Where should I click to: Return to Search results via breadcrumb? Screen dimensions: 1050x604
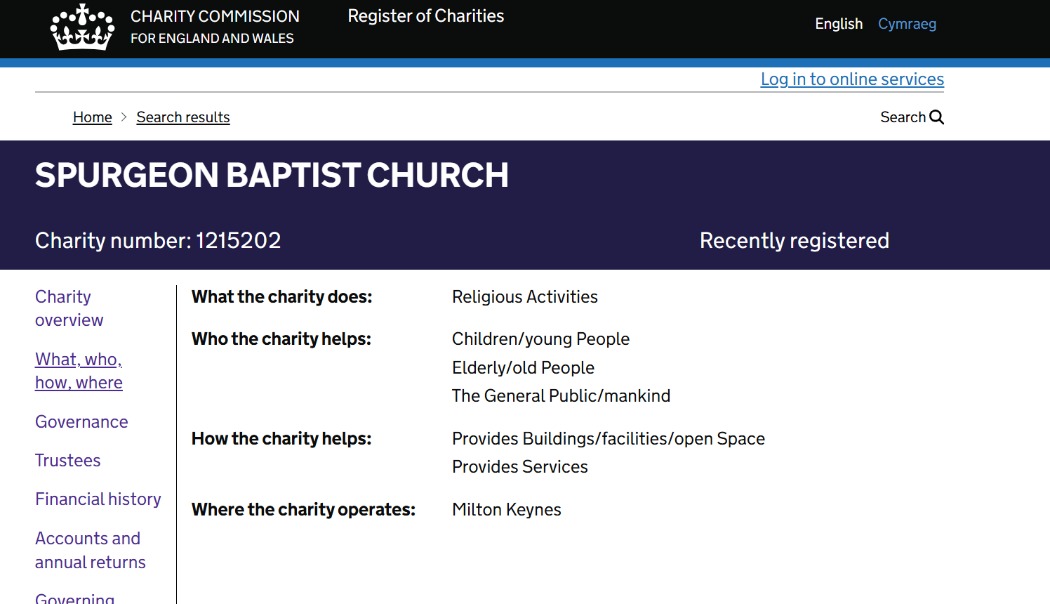183,117
